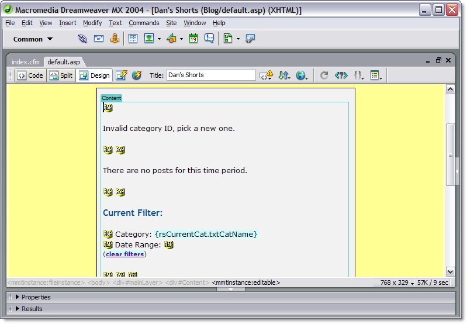Insert an Email Link from toolbar
This screenshot has height=324, width=467.
pyautogui.click(x=99, y=39)
